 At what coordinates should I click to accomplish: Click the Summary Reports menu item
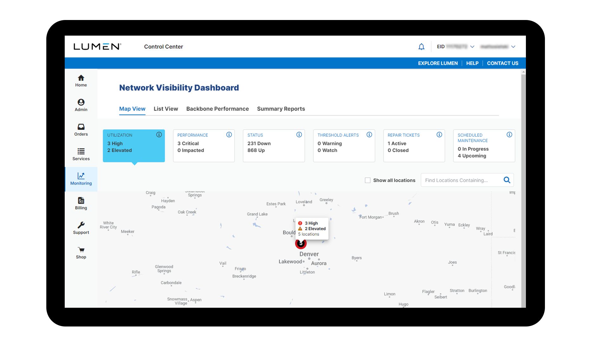pyautogui.click(x=281, y=109)
